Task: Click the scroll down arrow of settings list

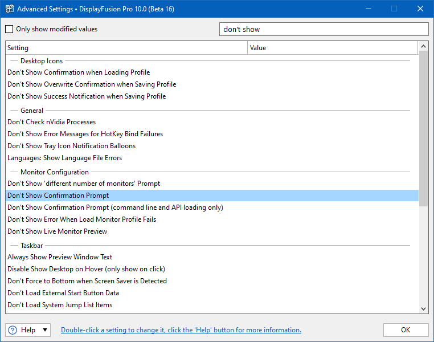Action: pos(423,308)
